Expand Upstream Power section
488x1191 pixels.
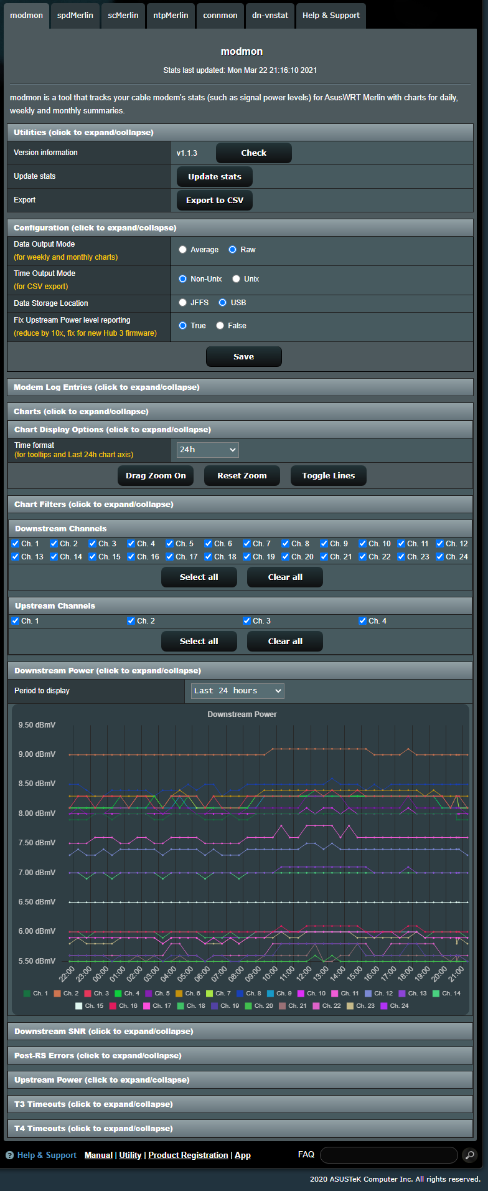pyautogui.click(x=240, y=1080)
